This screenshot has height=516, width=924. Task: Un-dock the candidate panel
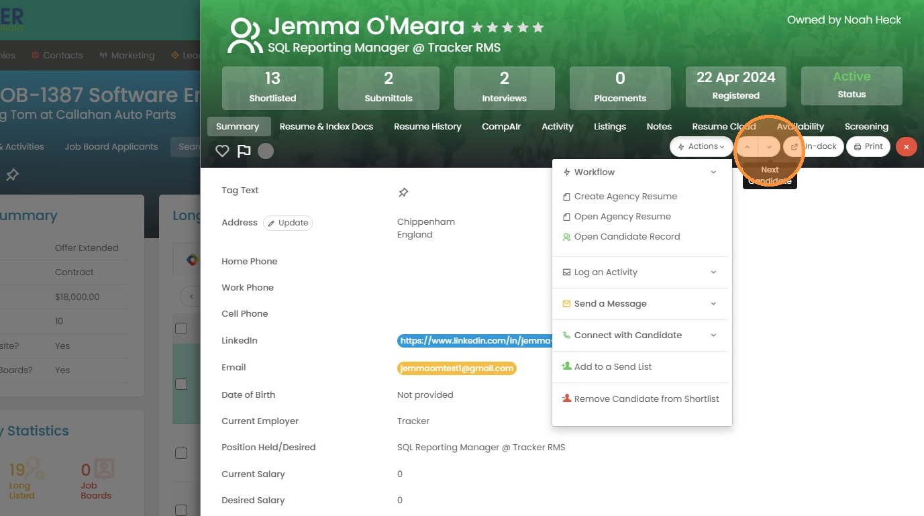coord(813,146)
